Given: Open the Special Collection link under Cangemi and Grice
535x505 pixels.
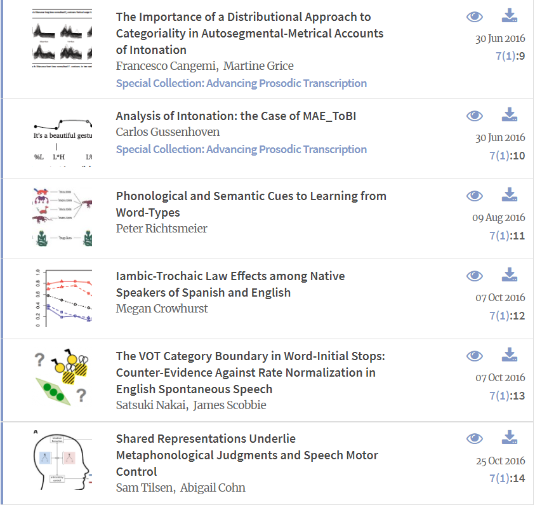Looking at the screenshot, I should pyautogui.click(x=241, y=83).
